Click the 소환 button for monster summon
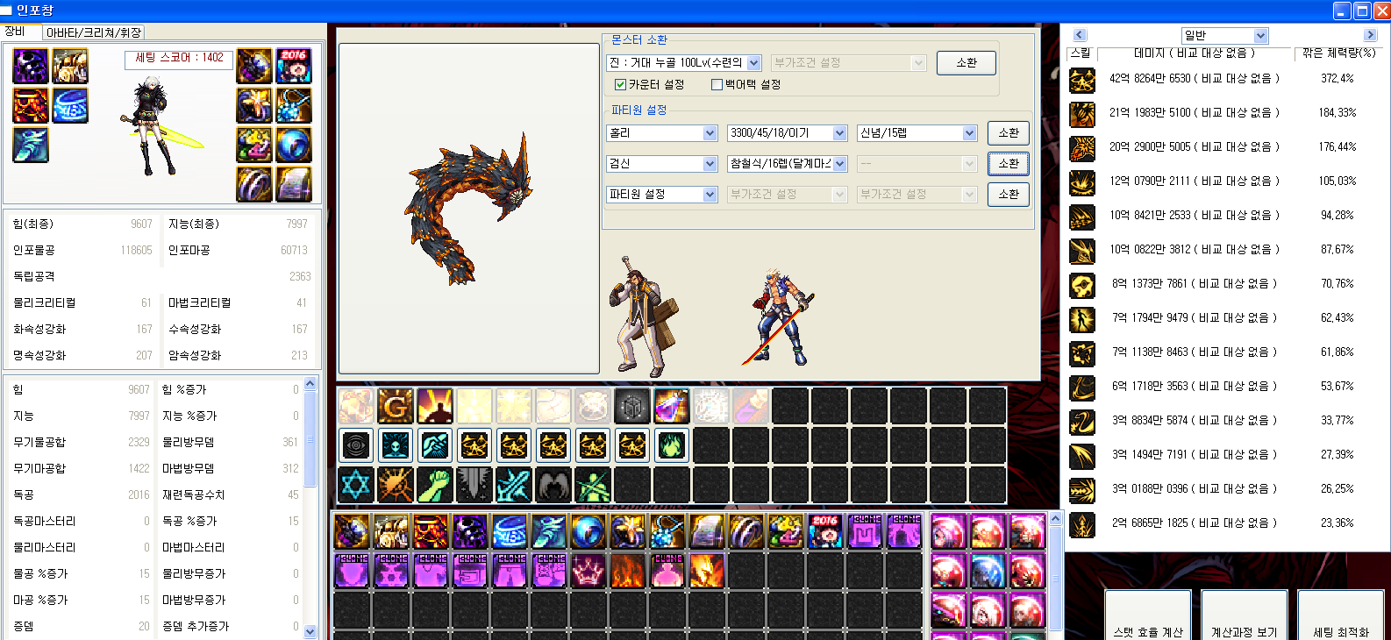Screen dimensions: 1391x640 tap(967, 63)
